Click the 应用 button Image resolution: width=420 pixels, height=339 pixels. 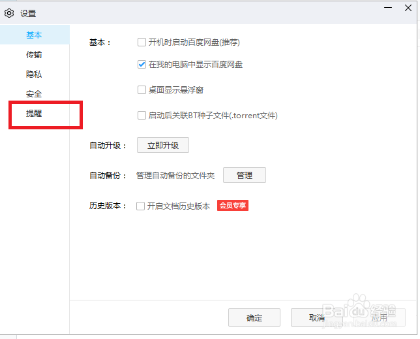(380, 317)
